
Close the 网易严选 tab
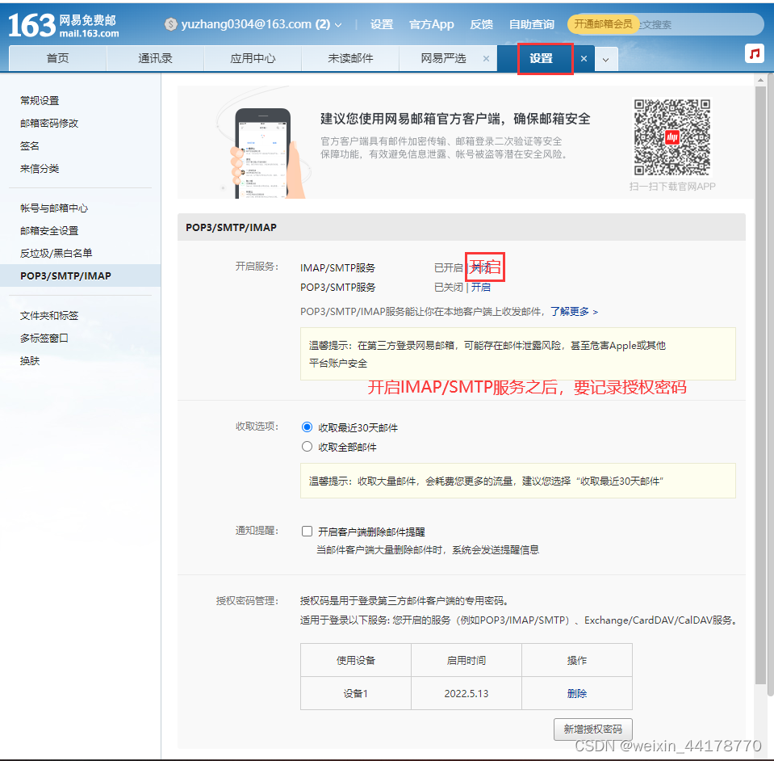(486, 58)
